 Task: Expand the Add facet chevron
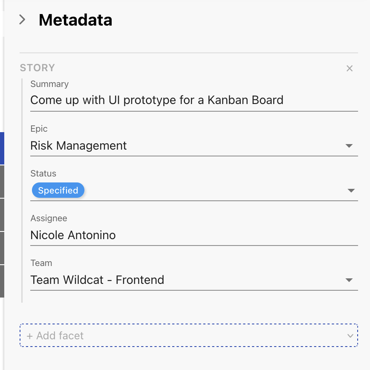click(350, 336)
